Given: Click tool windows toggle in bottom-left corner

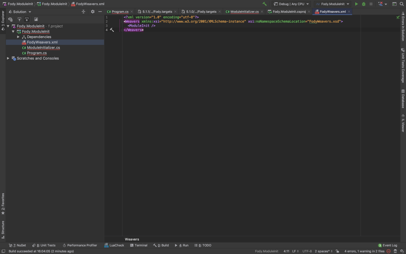Looking at the screenshot, I should 3,251.
